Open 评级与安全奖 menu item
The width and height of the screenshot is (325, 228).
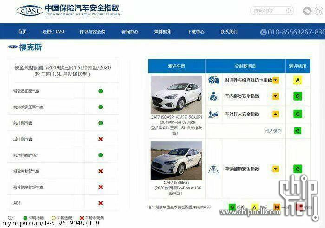coord(92,32)
